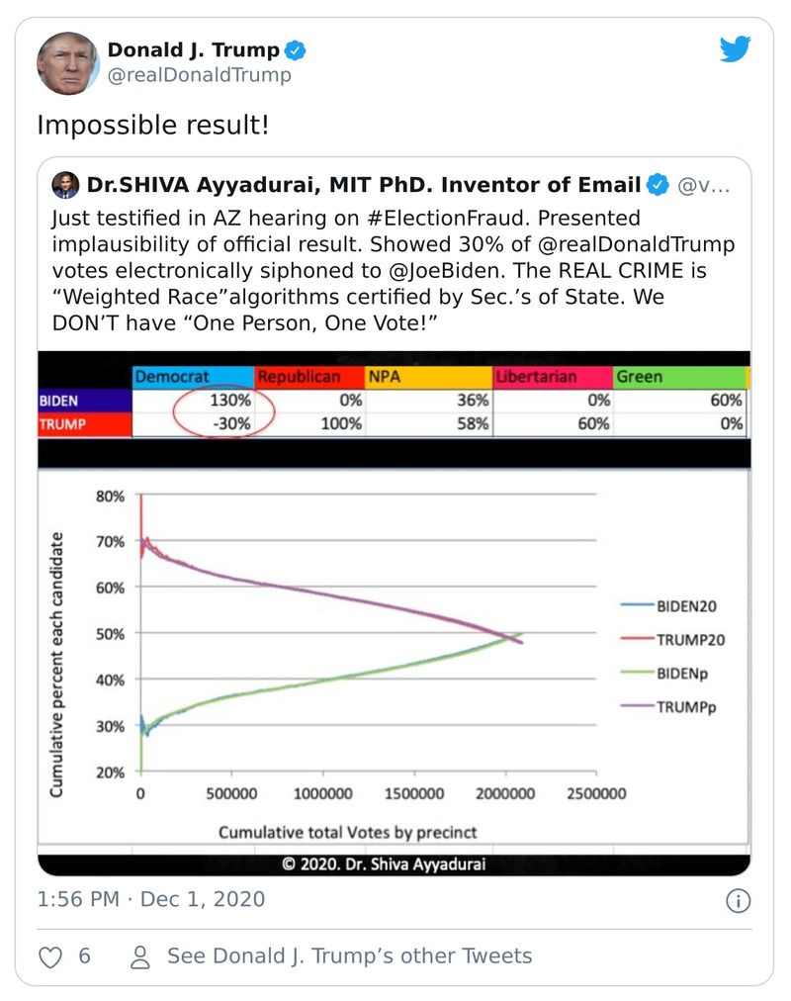Click the Twitter bird logo
This screenshot has height=1001, width=791.
(736, 48)
